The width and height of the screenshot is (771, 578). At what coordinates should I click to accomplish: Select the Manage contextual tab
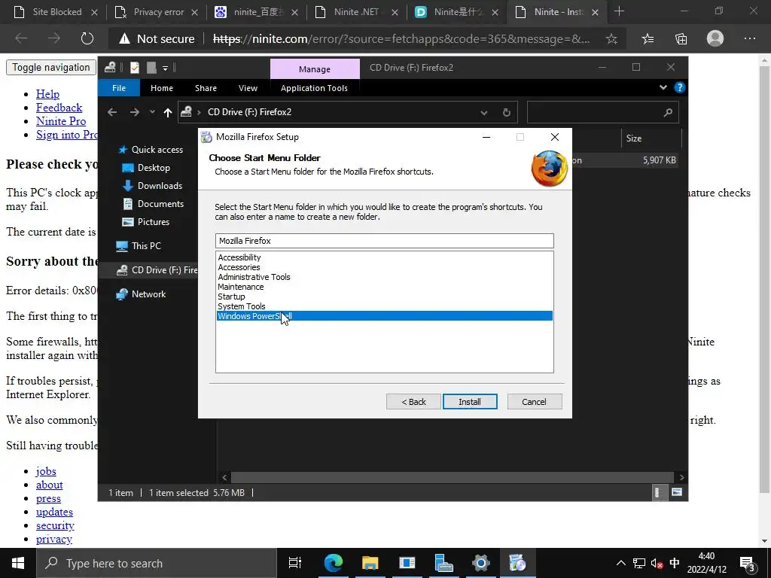tap(315, 69)
